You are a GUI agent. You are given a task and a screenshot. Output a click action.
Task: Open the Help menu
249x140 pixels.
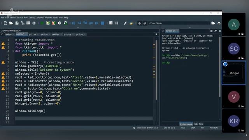coord(66,17)
